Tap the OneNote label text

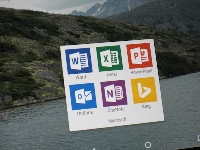tap(116, 110)
